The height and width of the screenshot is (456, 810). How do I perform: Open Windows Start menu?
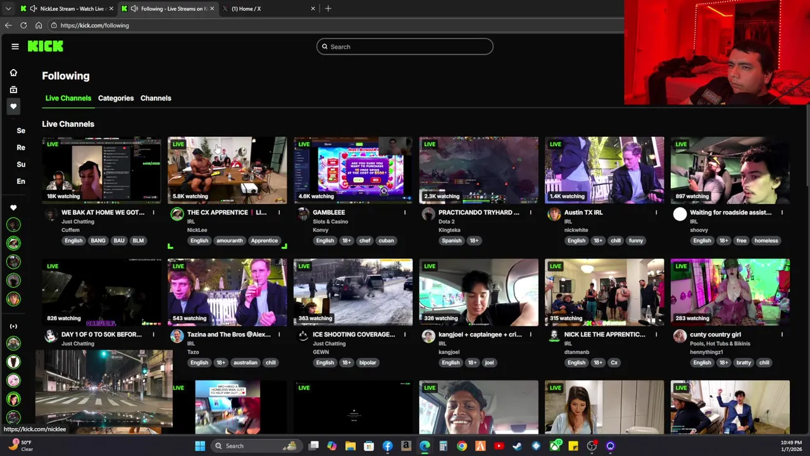(200, 446)
